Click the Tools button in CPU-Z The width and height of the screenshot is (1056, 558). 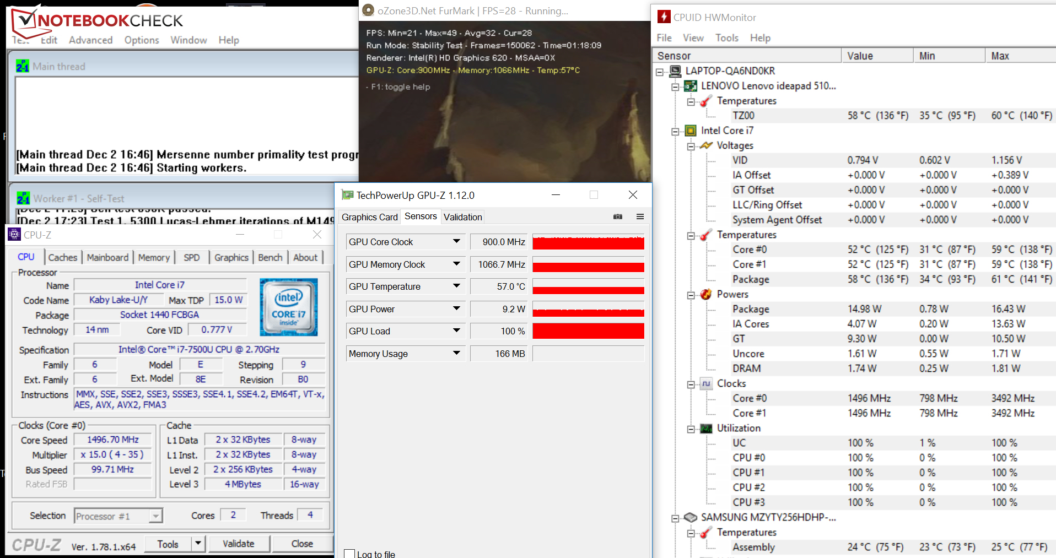[168, 544]
